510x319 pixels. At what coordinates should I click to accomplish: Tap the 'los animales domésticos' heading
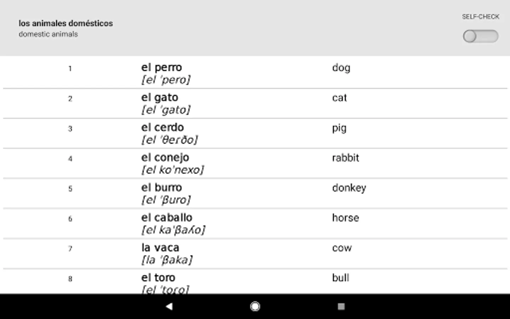66,23
